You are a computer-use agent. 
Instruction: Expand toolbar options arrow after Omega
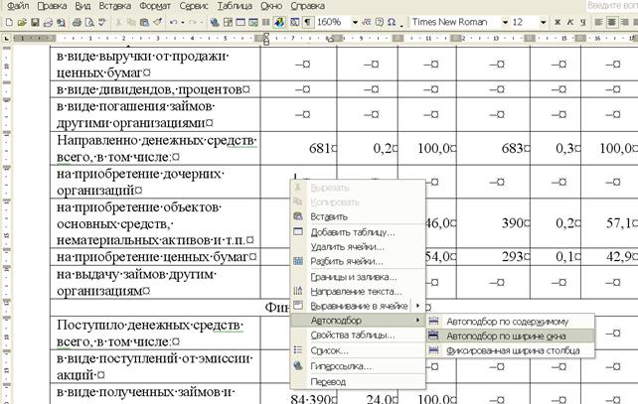coord(401,24)
